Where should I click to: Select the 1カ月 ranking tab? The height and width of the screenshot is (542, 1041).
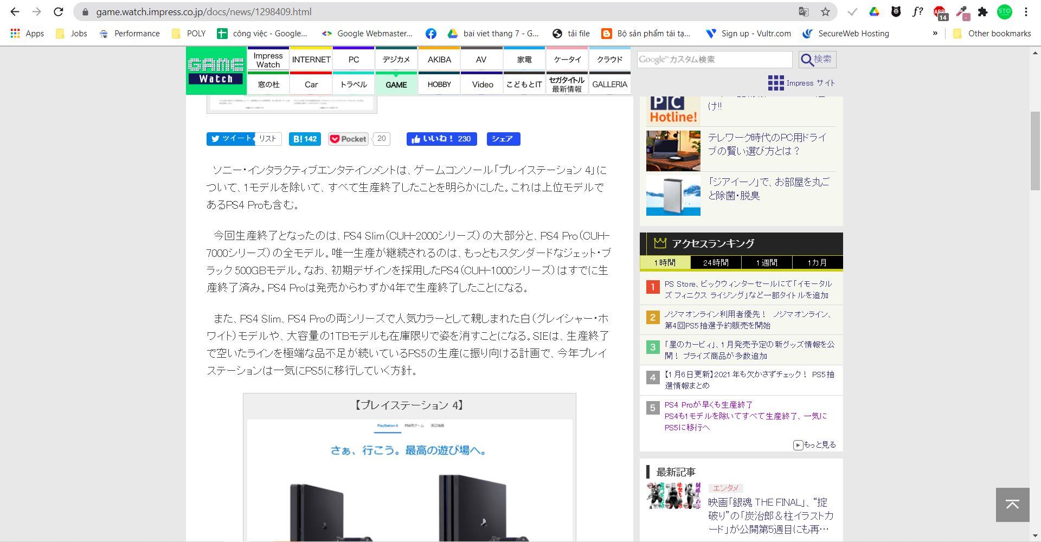(x=817, y=263)
